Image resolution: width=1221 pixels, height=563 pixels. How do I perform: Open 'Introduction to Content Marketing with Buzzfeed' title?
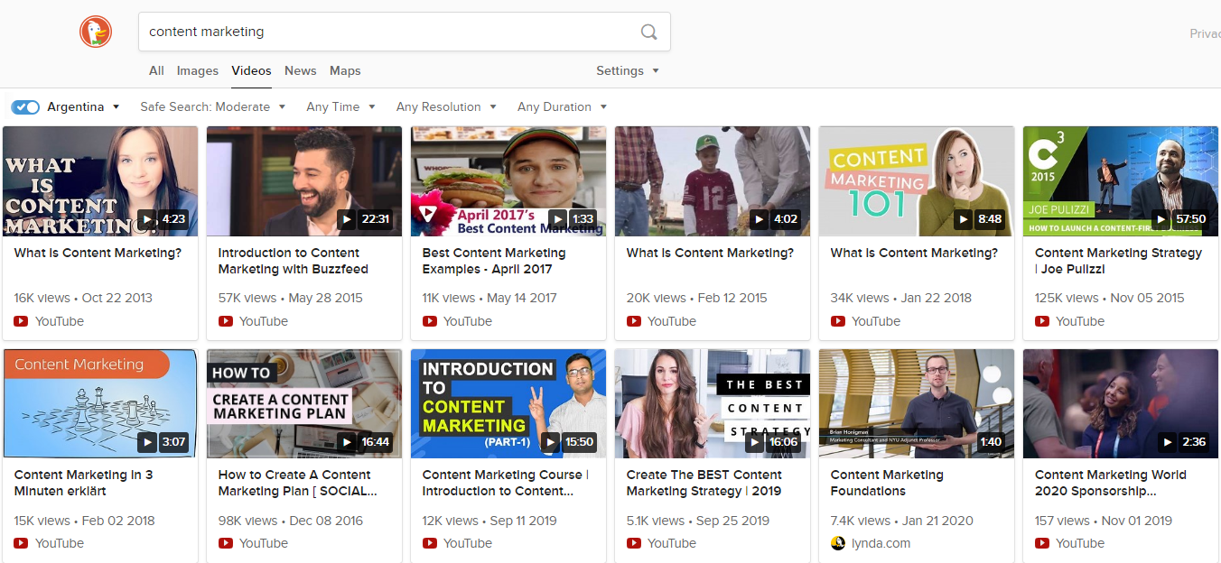(x=293, y=261)
